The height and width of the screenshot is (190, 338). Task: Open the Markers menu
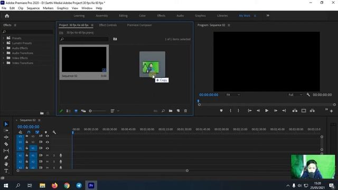coord(48,8)
